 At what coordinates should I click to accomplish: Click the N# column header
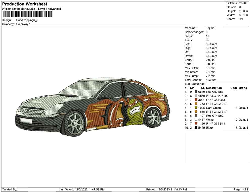click(192, 88)
